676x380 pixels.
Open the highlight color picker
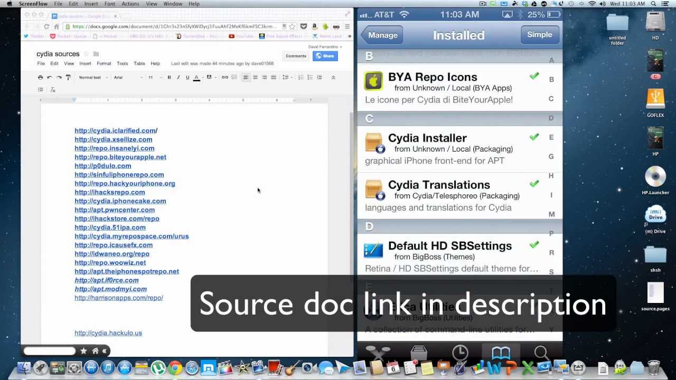coord(210,78)
